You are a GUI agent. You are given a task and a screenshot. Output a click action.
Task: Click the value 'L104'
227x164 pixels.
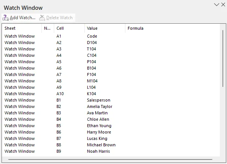point(91,87)
